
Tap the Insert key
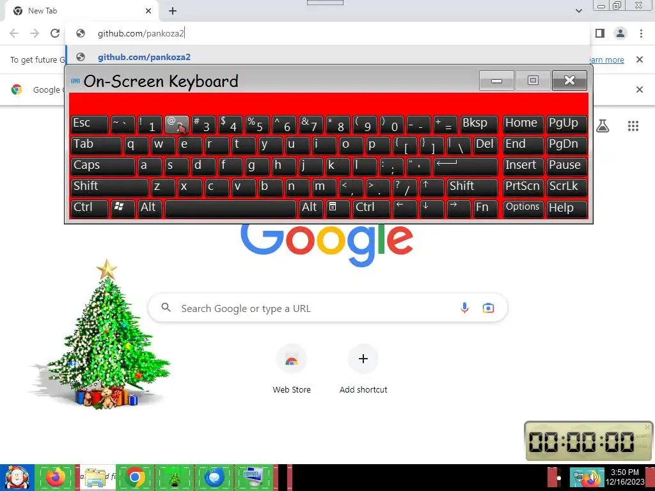tap(523, 166)
